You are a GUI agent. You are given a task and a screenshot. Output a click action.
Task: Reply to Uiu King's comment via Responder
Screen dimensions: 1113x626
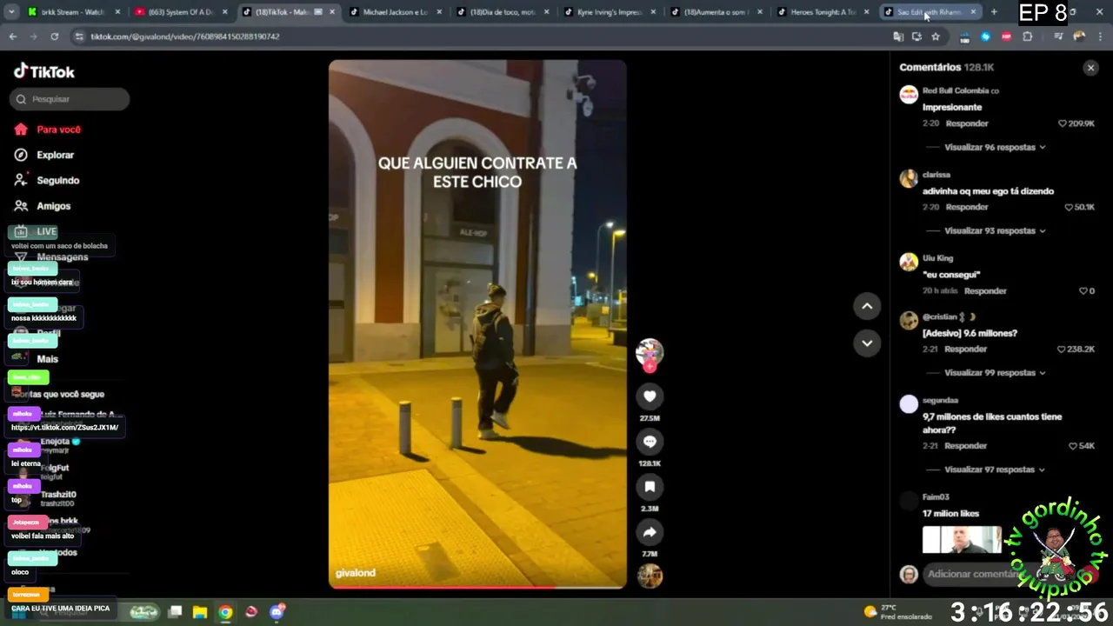point(985,290)
